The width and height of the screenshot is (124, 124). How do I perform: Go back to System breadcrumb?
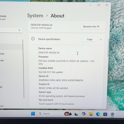click(35, 16)
